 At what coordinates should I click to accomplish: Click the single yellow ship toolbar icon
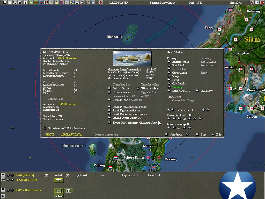[51, 3]
